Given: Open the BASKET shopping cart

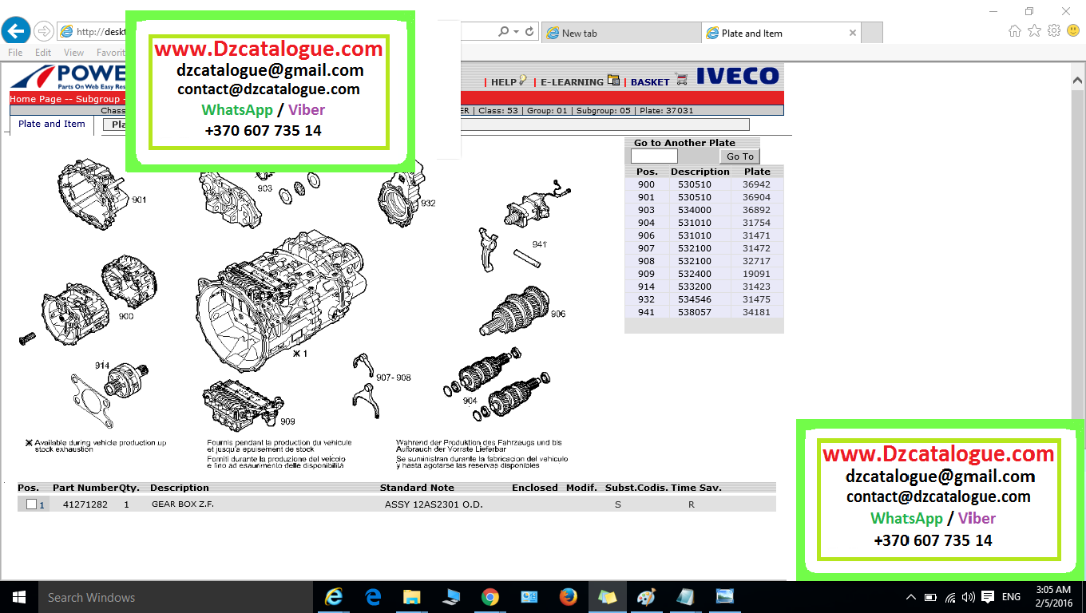Looking at the screenshot, I should pos(659,81).
